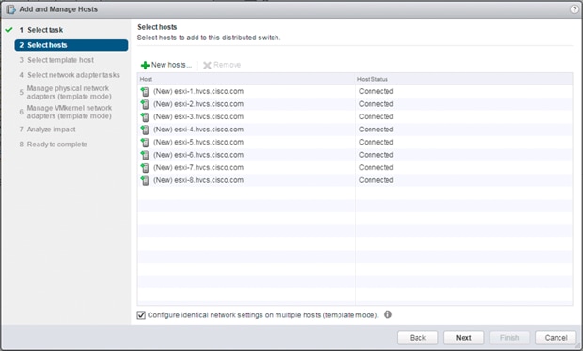Click the disabled Finish button
The image size is (583, 351).
510,338
